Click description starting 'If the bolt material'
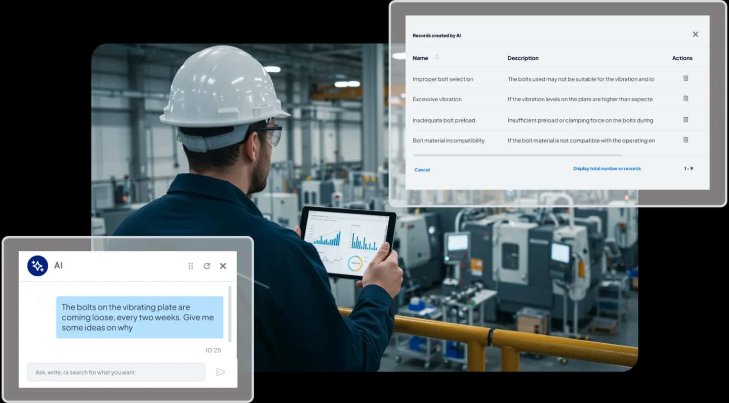This screenshot has height=403, width=729. tap(581, 141)
